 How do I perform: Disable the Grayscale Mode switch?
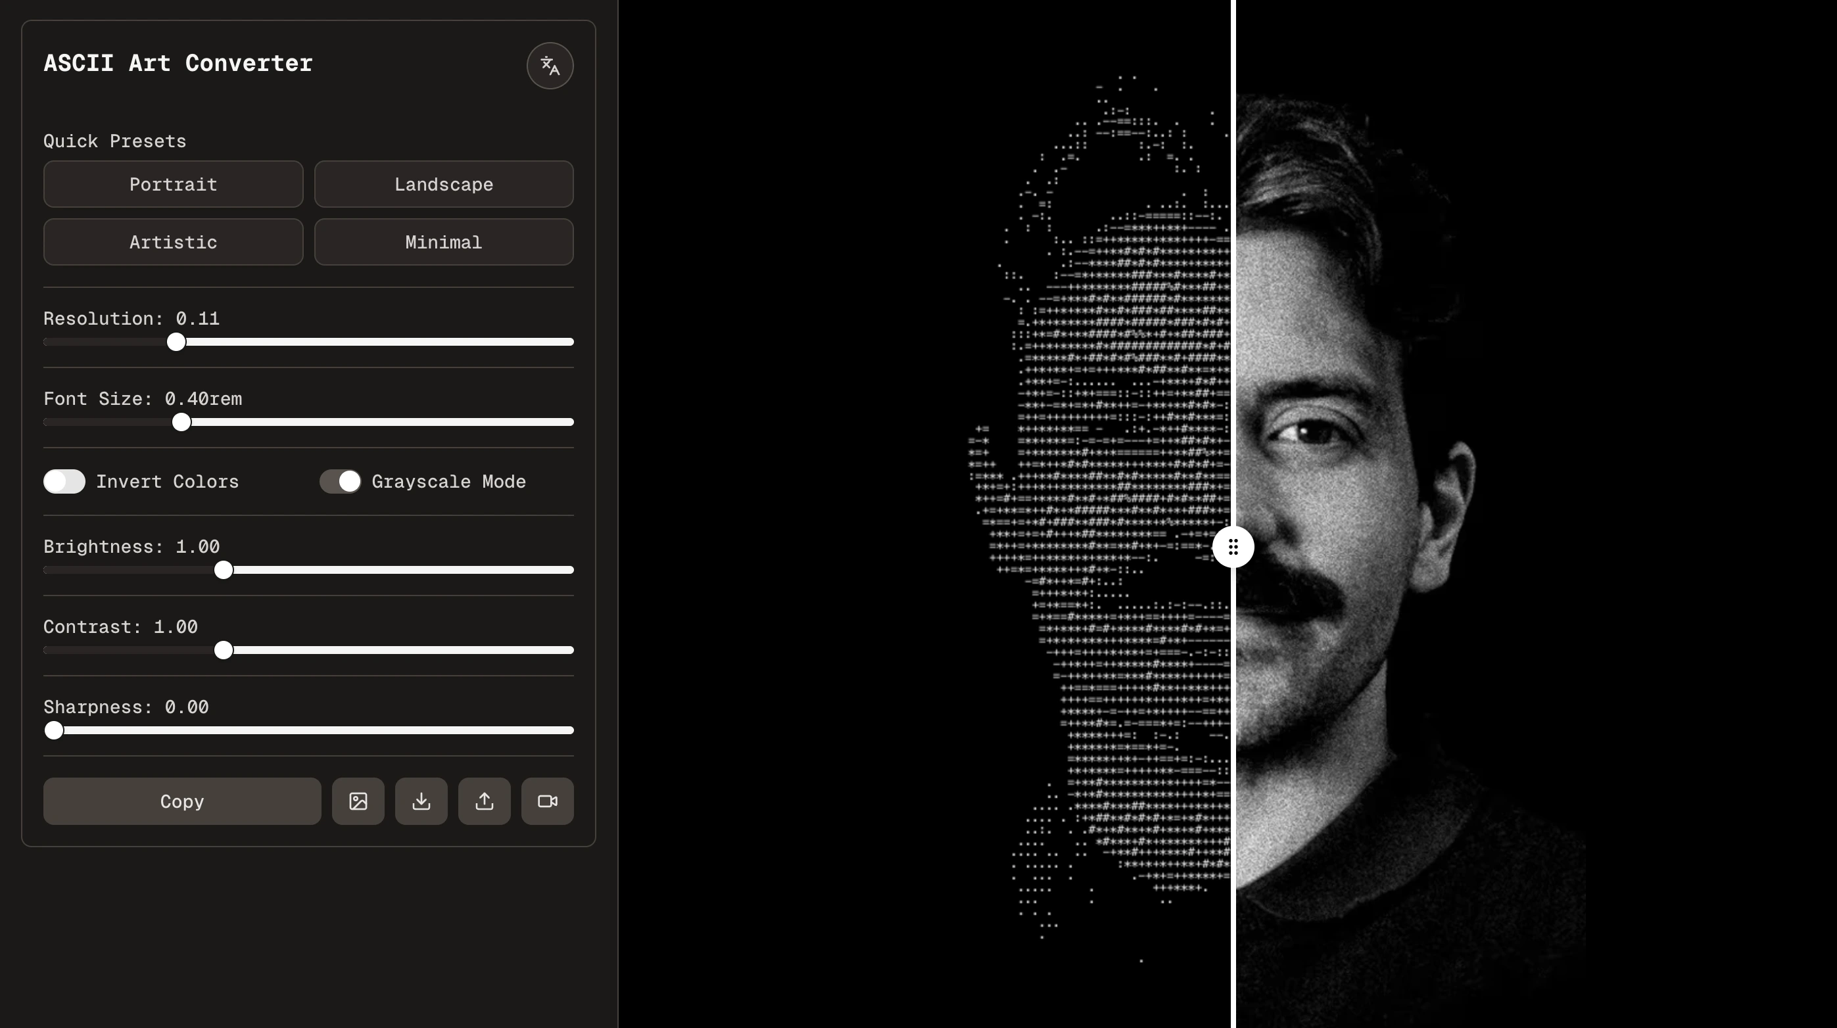click(340, 482)
